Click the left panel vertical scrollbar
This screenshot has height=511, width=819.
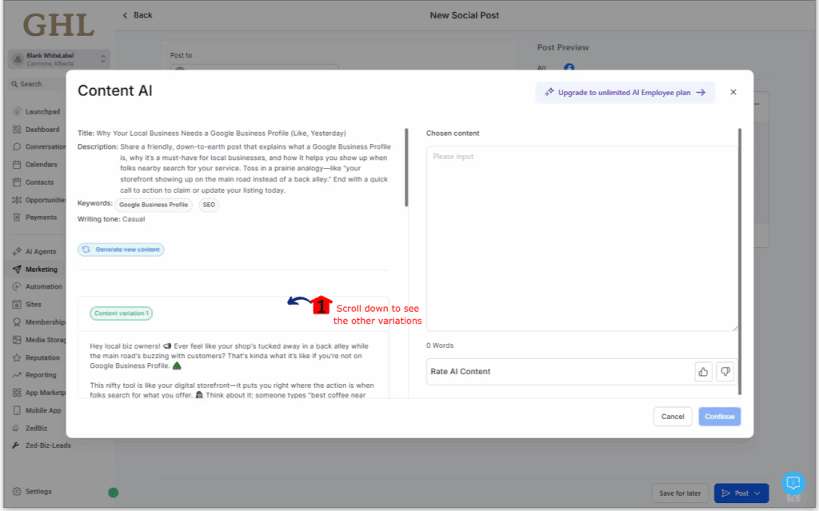click(x=406, y=167)
